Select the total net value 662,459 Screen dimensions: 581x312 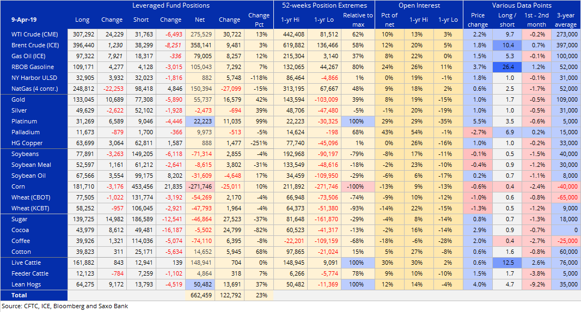201,295
